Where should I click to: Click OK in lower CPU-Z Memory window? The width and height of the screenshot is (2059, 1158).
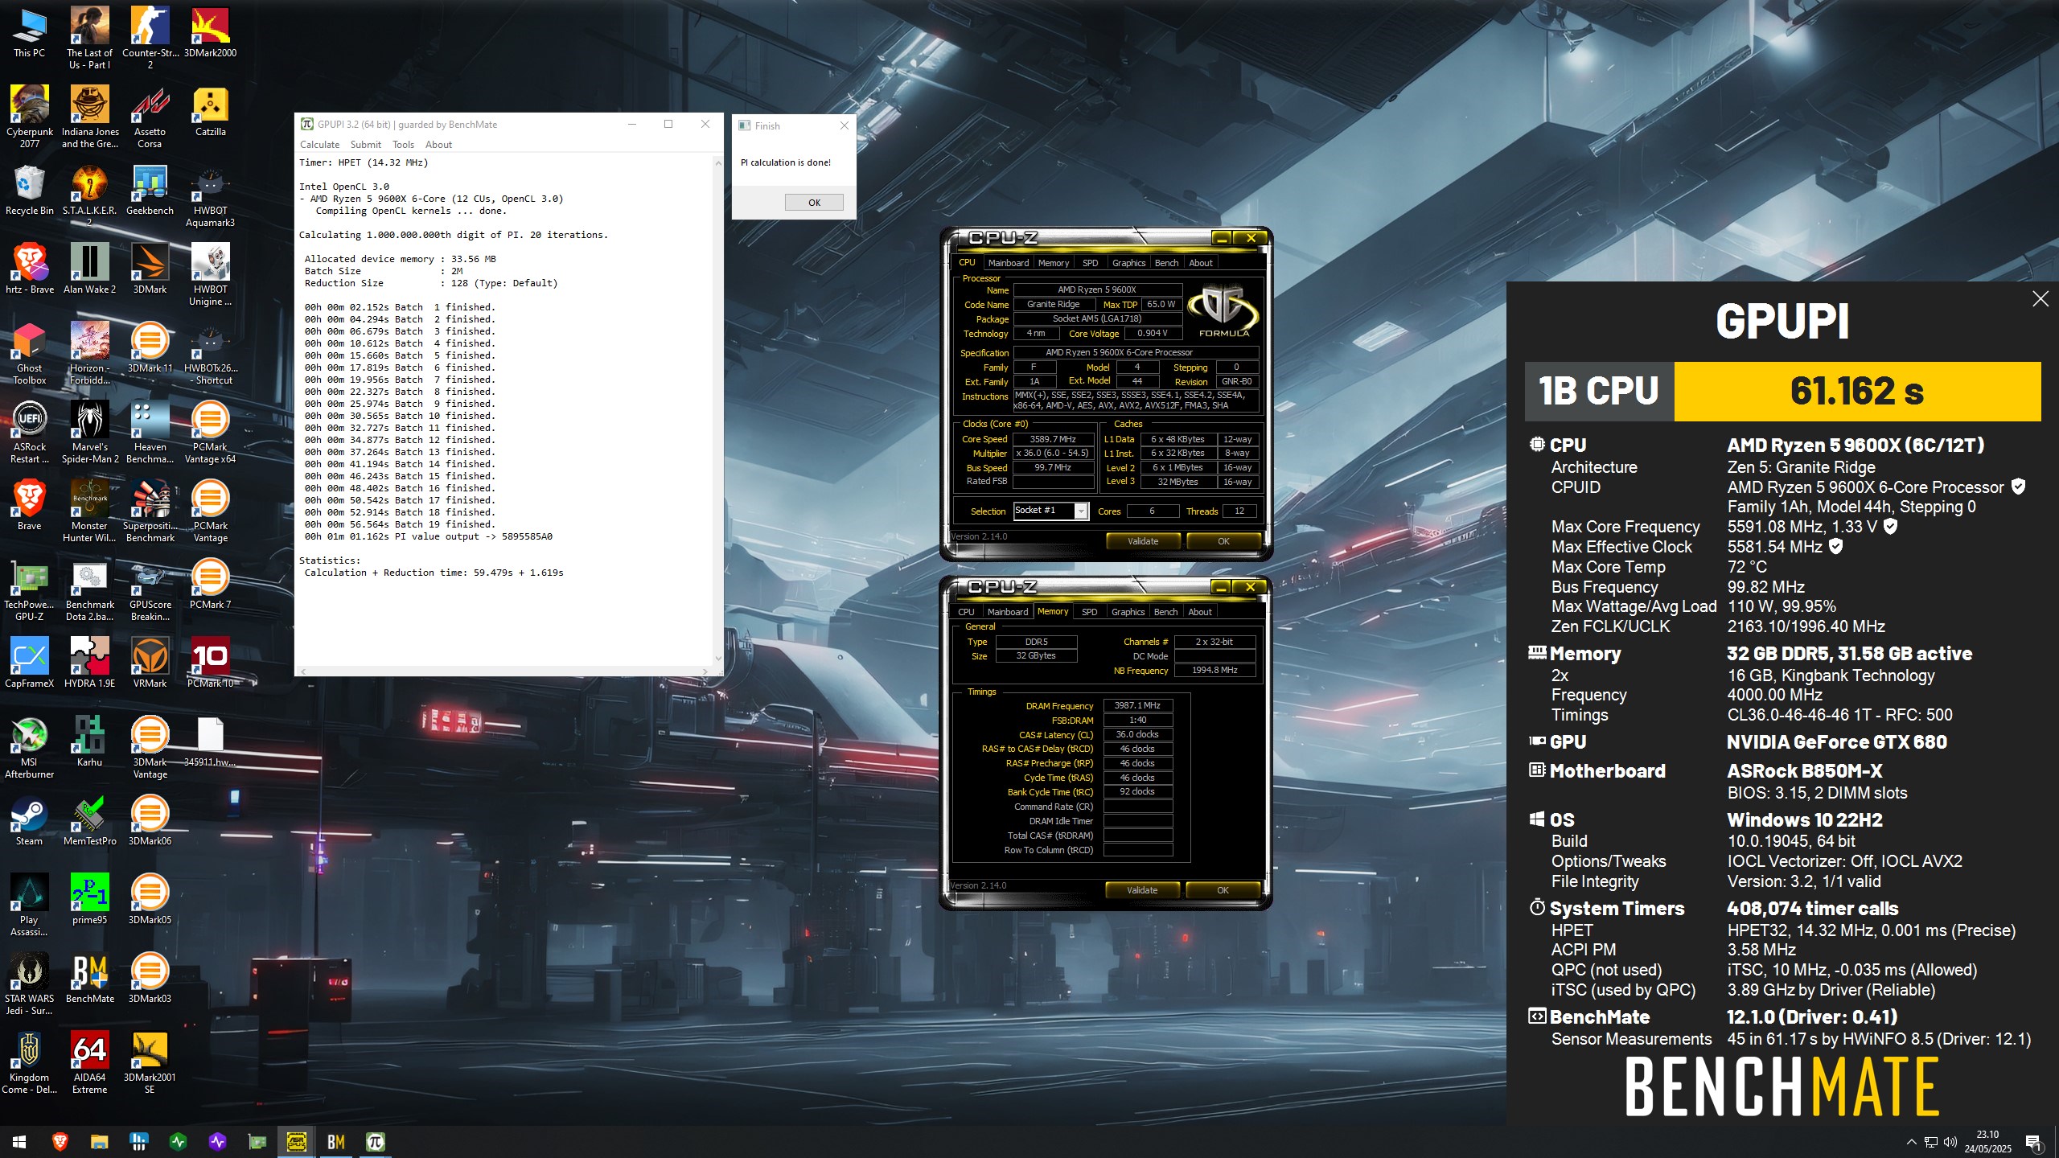click(1222, 890)
